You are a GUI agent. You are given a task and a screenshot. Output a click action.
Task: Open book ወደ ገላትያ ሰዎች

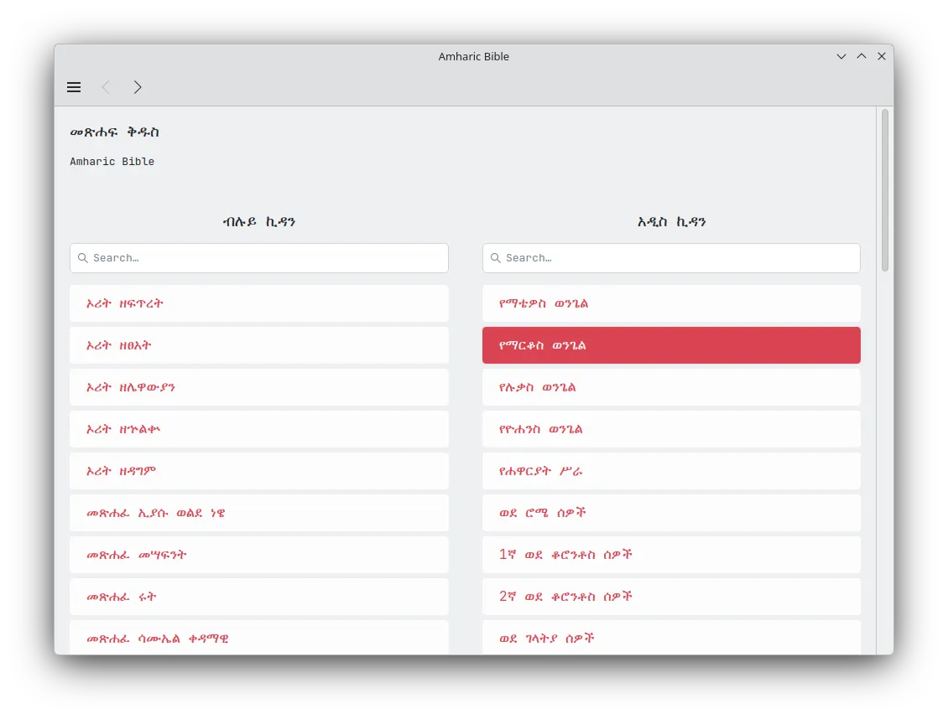pos(671,638)
